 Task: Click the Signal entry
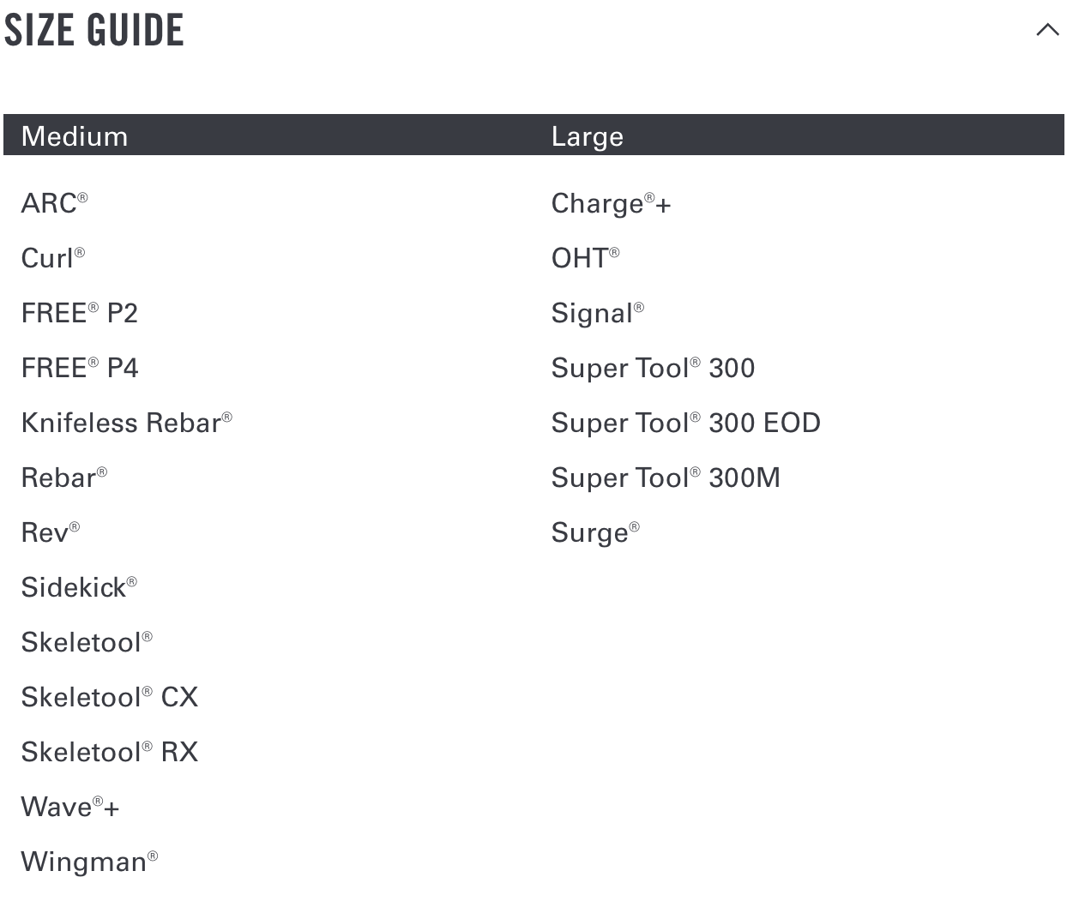click(598, 313)
